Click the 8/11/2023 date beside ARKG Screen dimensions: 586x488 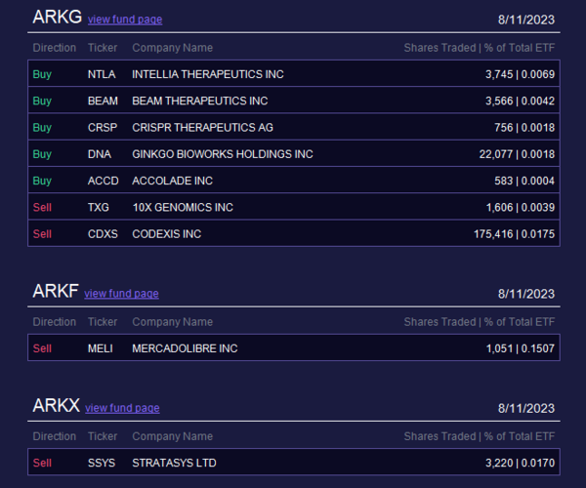(526, 20)
